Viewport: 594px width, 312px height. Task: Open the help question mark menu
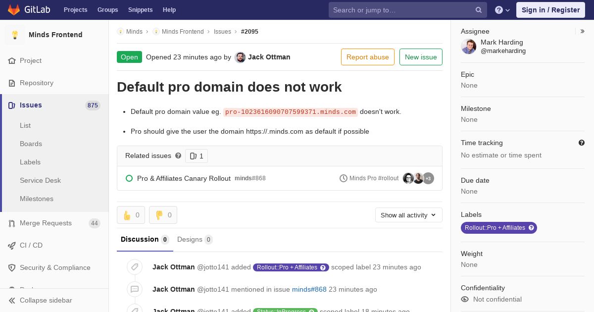[502, 10]
